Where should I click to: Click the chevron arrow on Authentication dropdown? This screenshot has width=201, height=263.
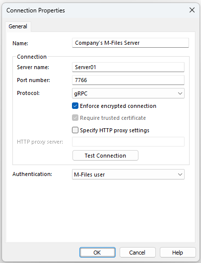point(180,175)
